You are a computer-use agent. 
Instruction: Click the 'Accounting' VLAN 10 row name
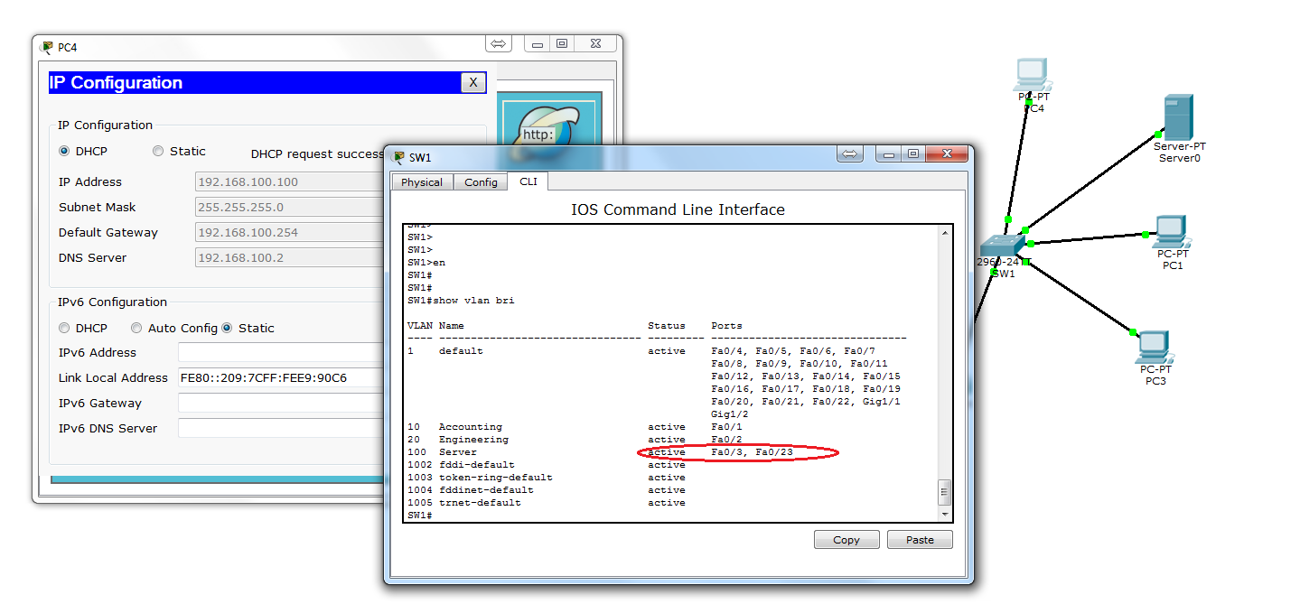tap(471, 427)
